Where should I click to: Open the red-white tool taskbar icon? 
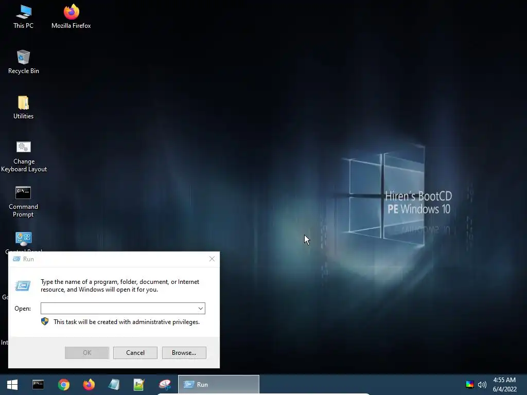click(x=165, y=385)
